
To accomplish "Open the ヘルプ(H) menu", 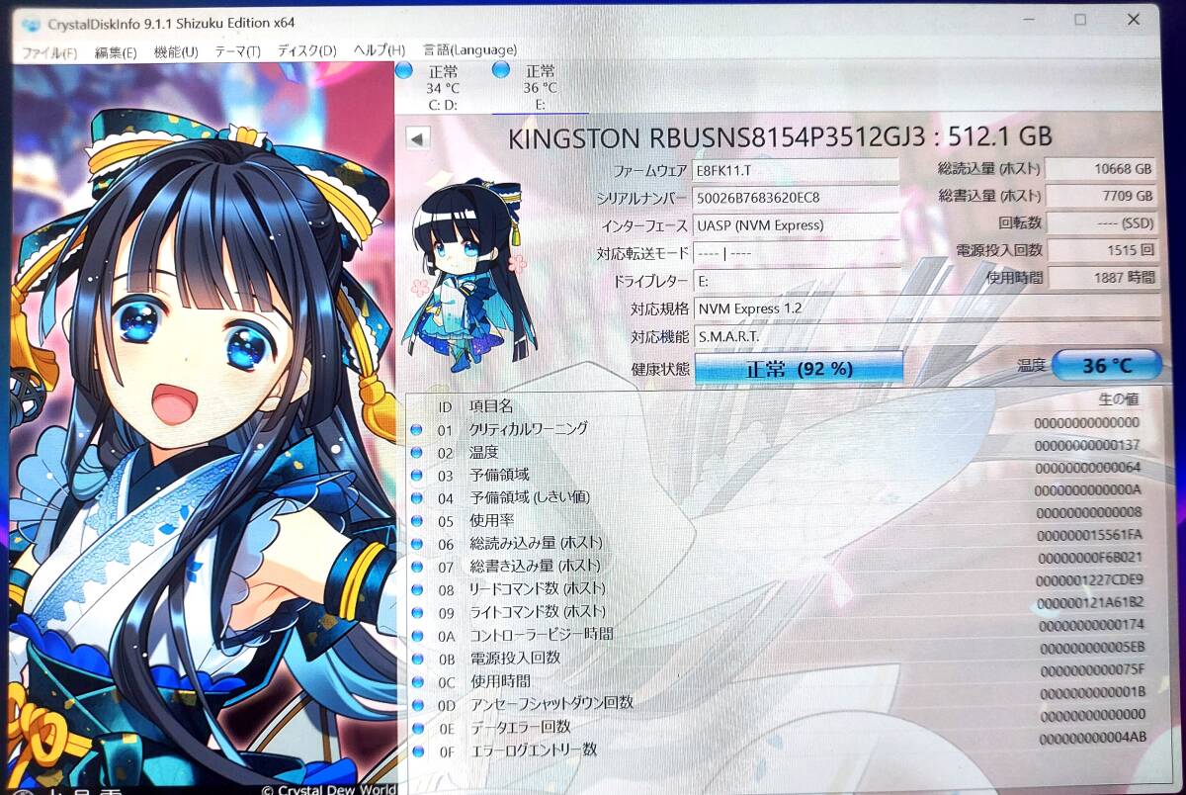I will [x=380, y=50].
